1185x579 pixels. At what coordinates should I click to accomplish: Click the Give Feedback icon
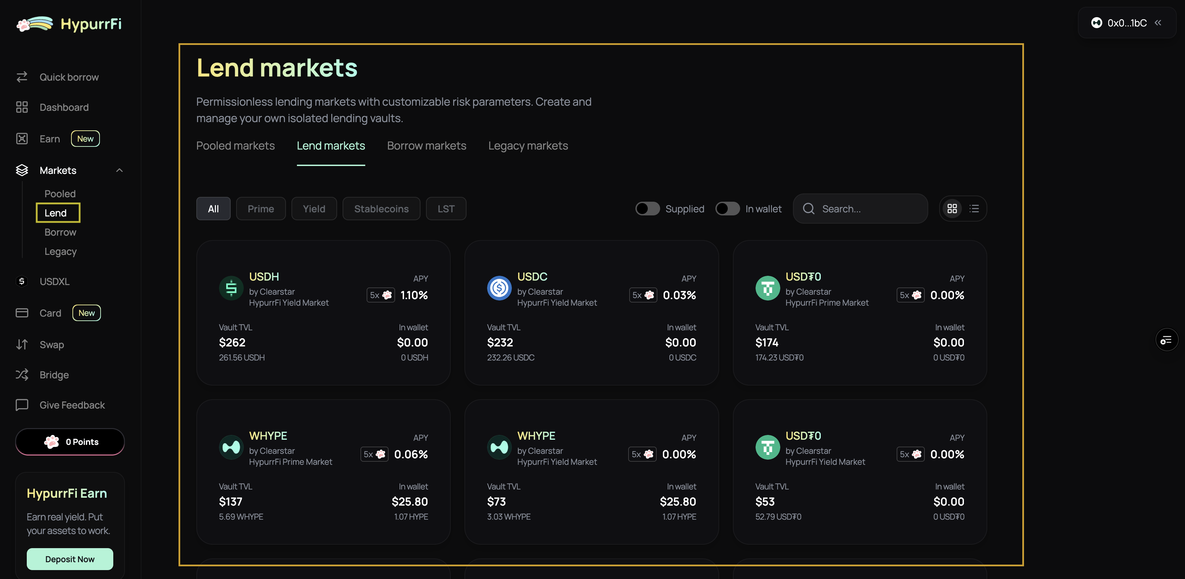click(x=22, y=405)
